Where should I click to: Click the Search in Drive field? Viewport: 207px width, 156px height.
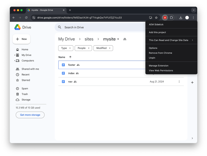pyautogui.click(x=99, y=27)
